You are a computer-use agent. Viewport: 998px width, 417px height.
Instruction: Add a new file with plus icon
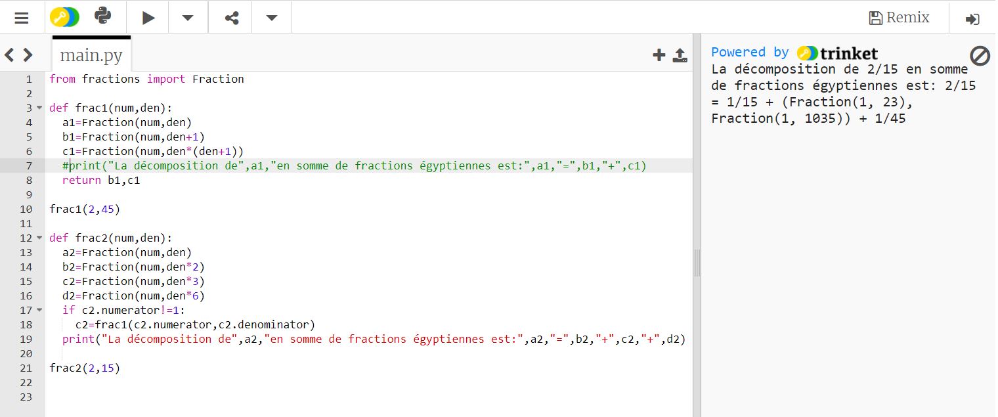coord(659,55)
